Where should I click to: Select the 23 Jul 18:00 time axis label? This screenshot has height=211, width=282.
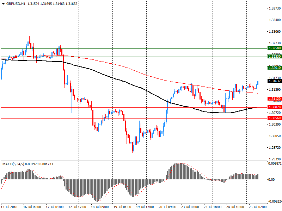click(x=213, y=207)
